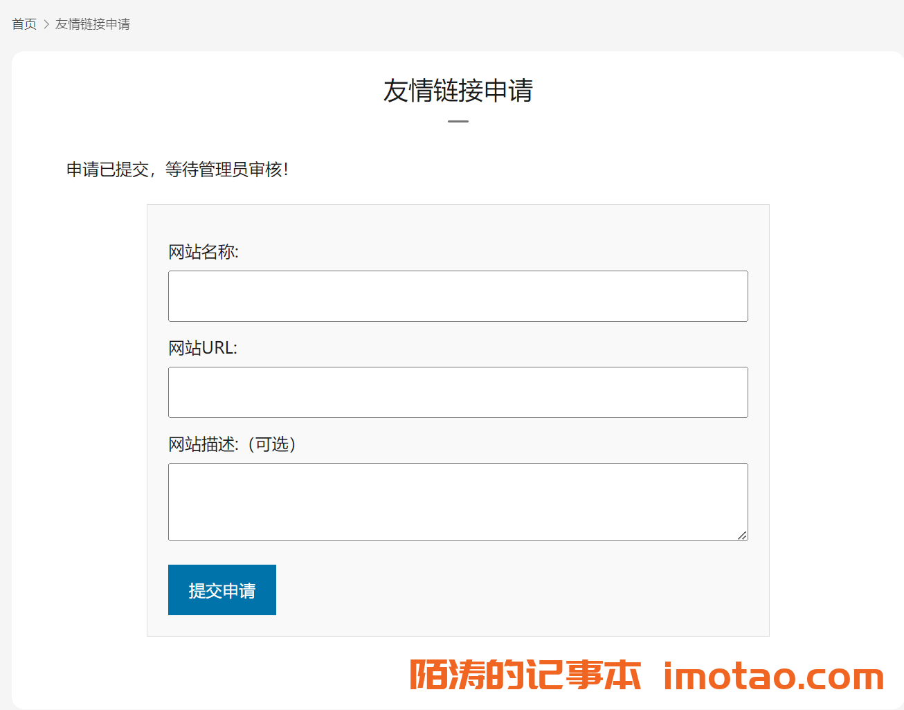Click the imotao.com watermark text
Image resolution: width=904 pixels, height=710 pixels.
click(x=773, y=676)
